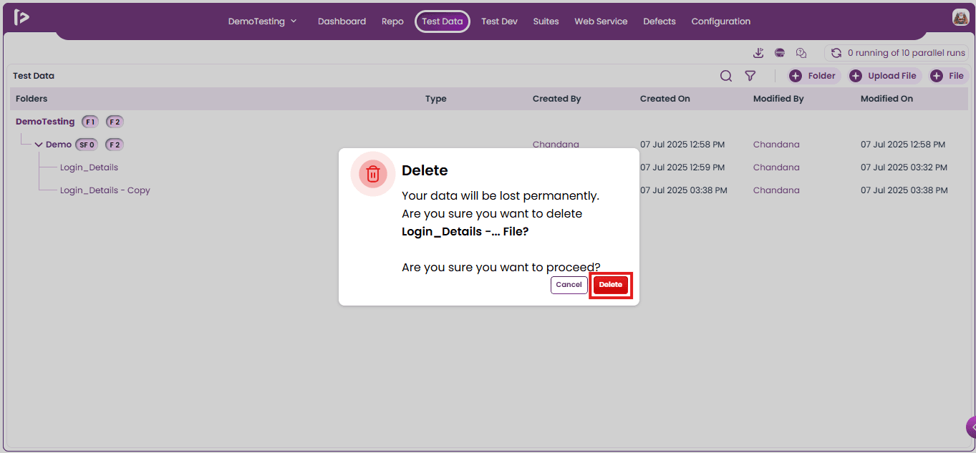Open the filter funnel icon
The height and width of the screenshot is (453, 976).
(x=750, y=76)
